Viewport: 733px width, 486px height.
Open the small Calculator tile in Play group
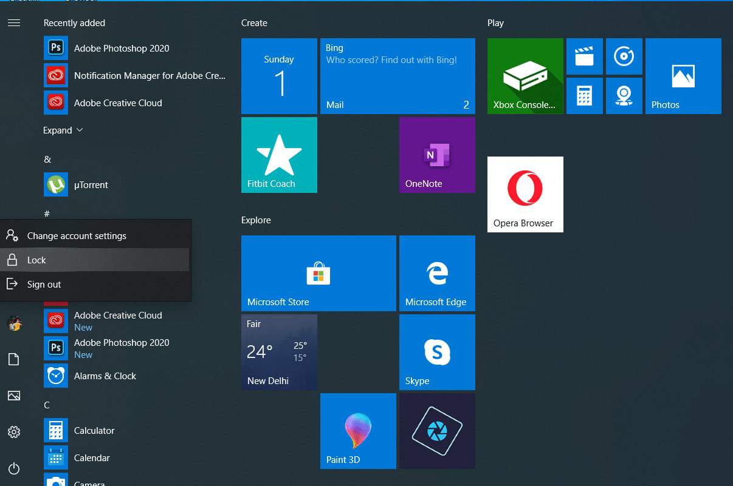[x=585, y=96]
